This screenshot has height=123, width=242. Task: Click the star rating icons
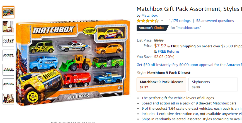point(147,21)
